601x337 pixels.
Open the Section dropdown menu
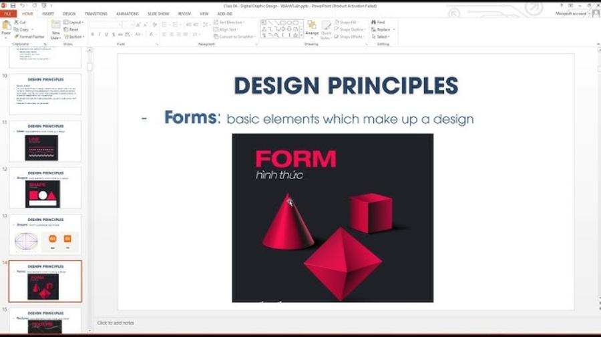pos(73,37)
